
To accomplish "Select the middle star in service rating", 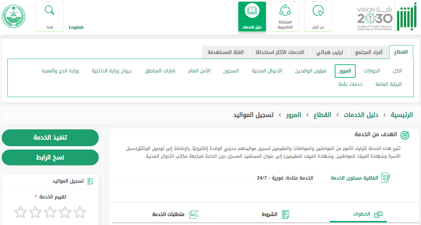I will [x=50, y=212].
